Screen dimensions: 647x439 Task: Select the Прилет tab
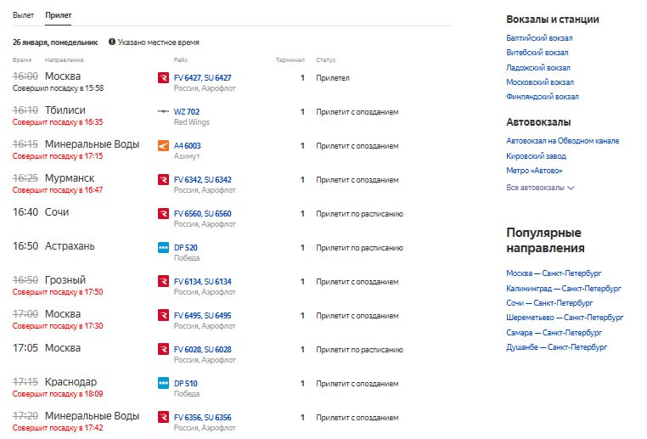tap(59, 15)
